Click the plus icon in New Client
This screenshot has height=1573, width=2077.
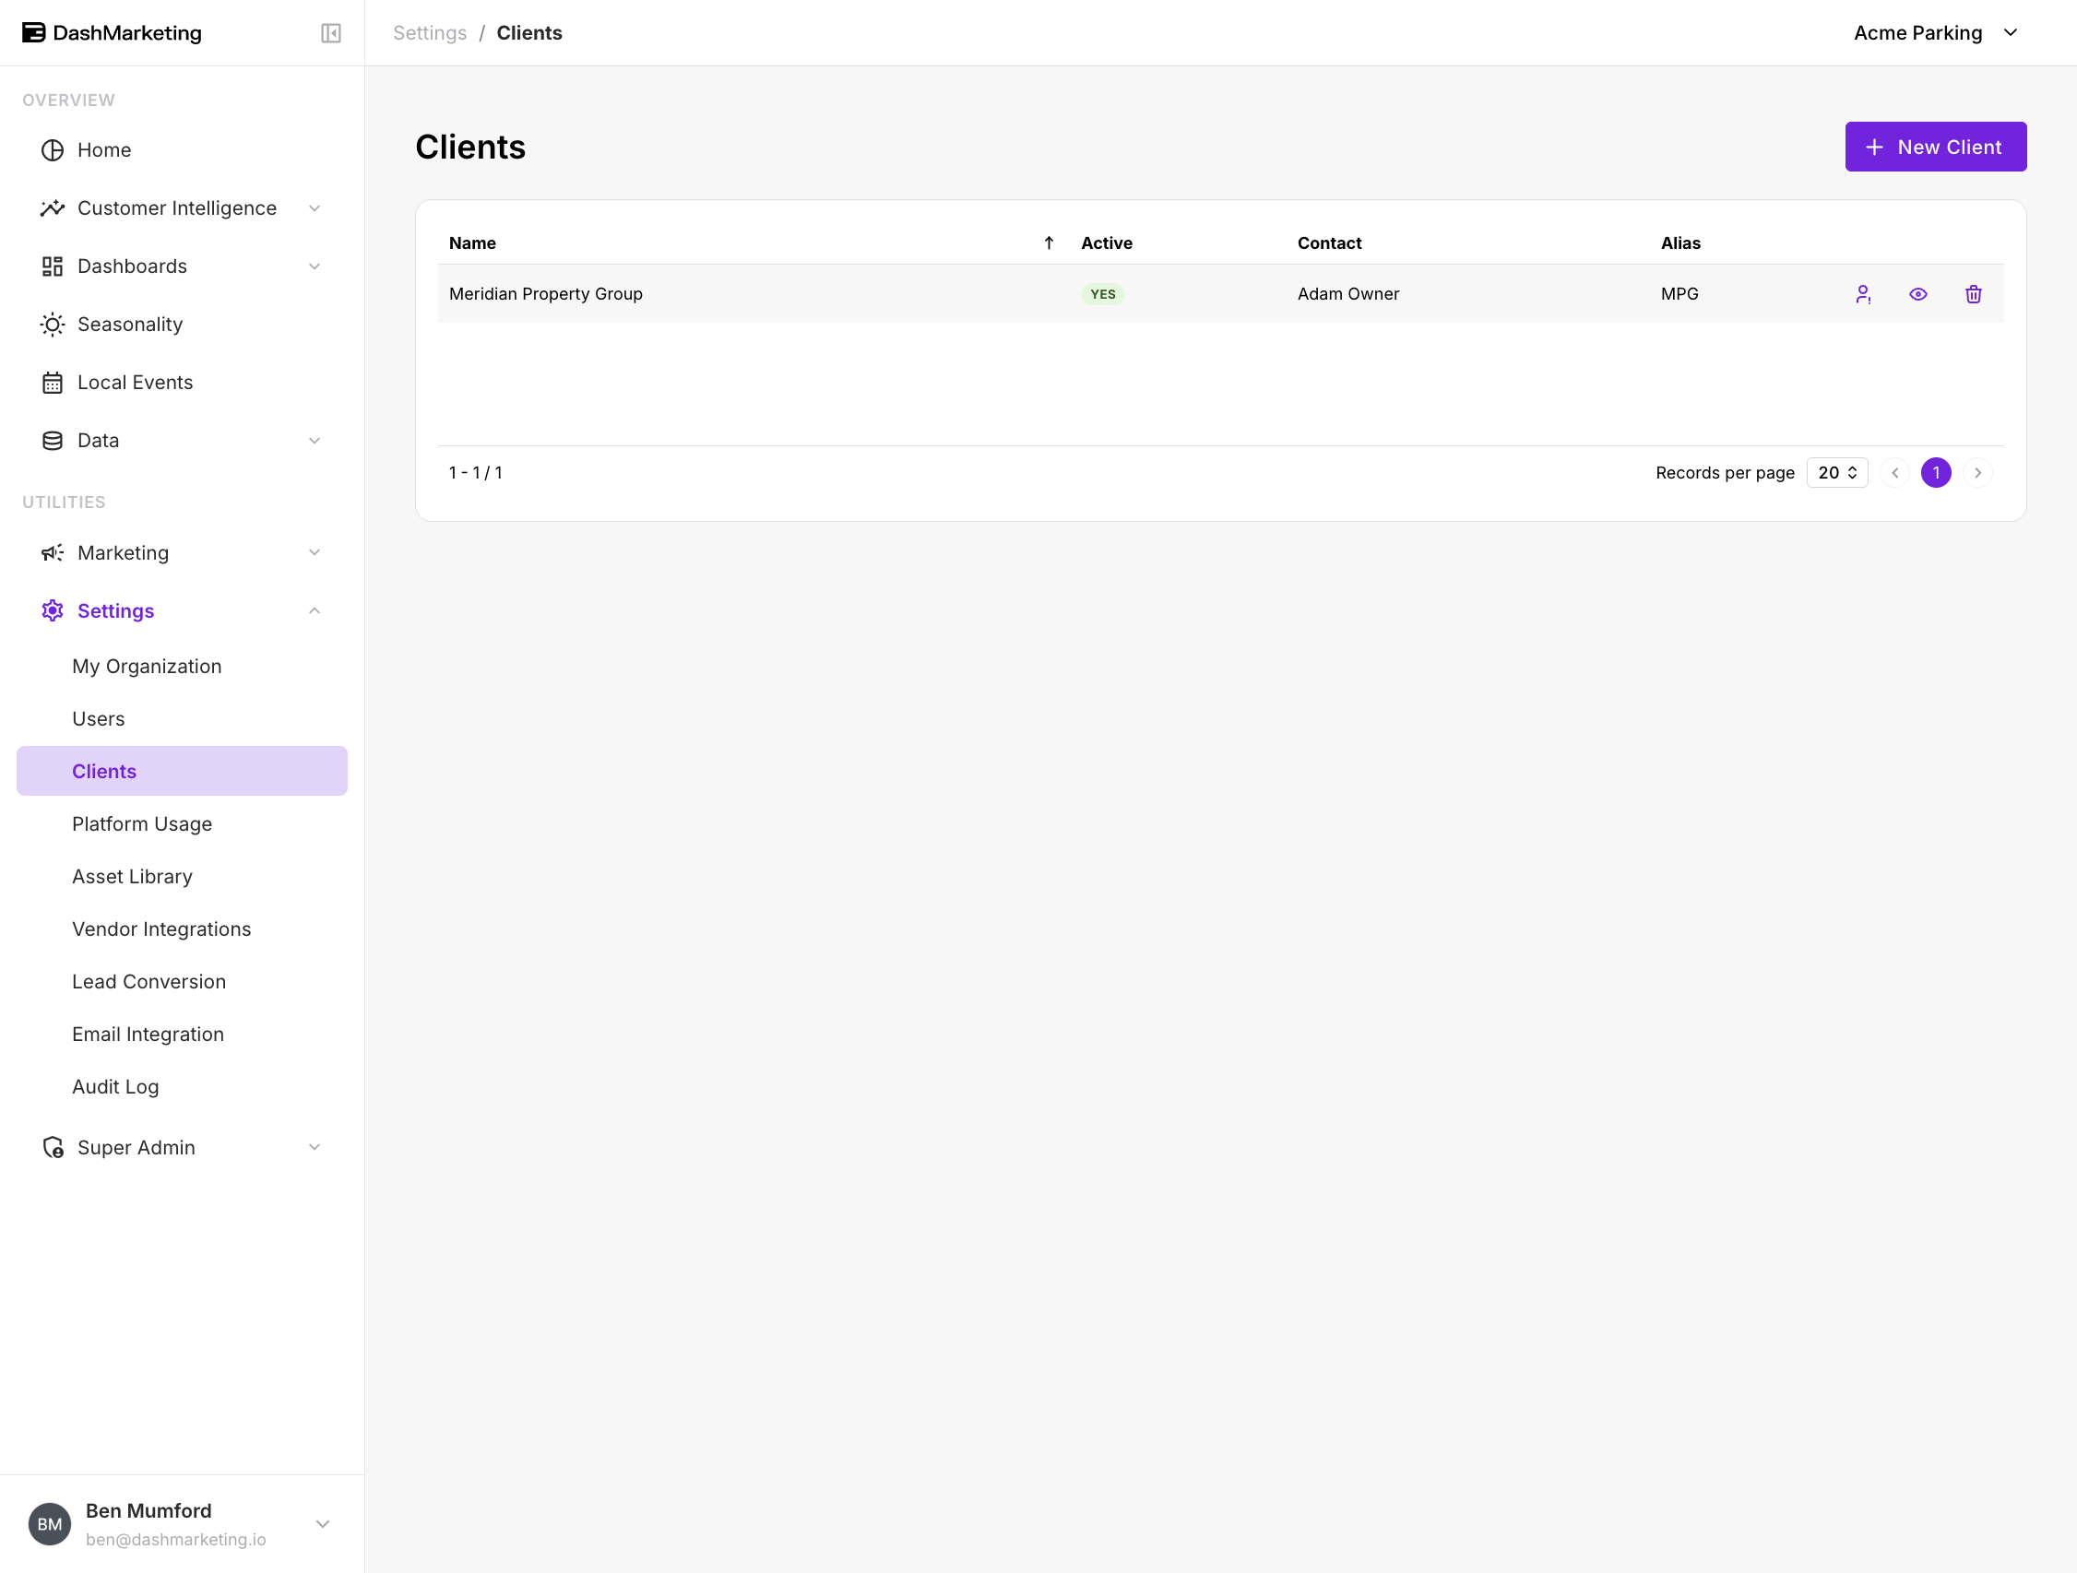(1874, 148)
